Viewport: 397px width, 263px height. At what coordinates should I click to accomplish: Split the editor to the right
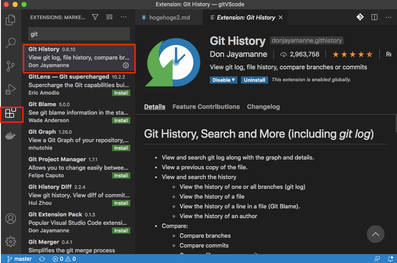coord(374,17)
